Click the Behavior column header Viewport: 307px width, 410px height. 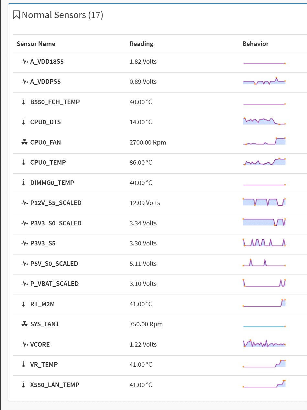(x=256, y=44)
